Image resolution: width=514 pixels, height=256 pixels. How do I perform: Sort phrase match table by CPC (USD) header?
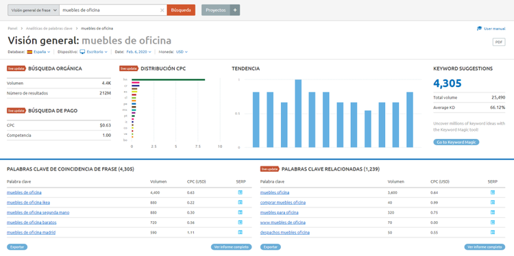(x=197, y=181)
